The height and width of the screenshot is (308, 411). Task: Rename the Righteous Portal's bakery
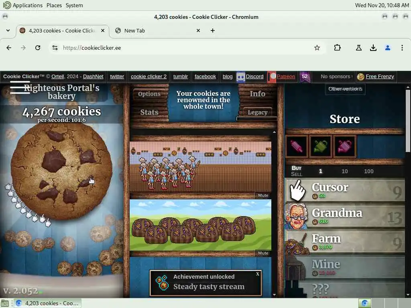[x=61, y=92]
